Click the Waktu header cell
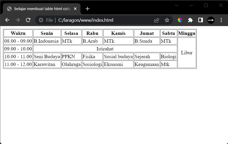Screen dimensions: 228x144 click(18, 33)
